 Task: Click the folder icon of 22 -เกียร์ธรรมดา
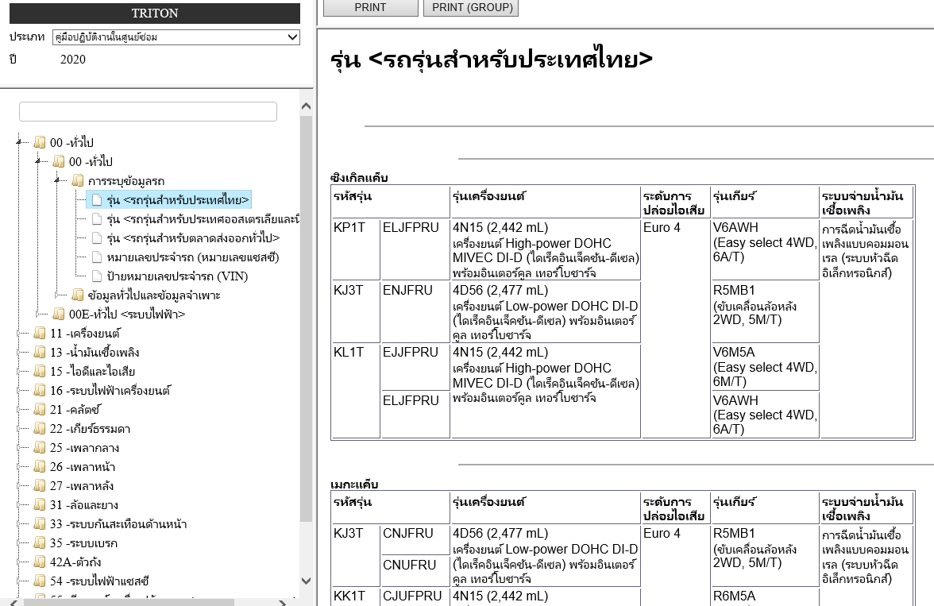(x=40, y=428)
